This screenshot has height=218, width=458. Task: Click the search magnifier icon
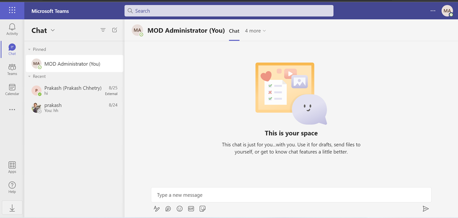130,11
